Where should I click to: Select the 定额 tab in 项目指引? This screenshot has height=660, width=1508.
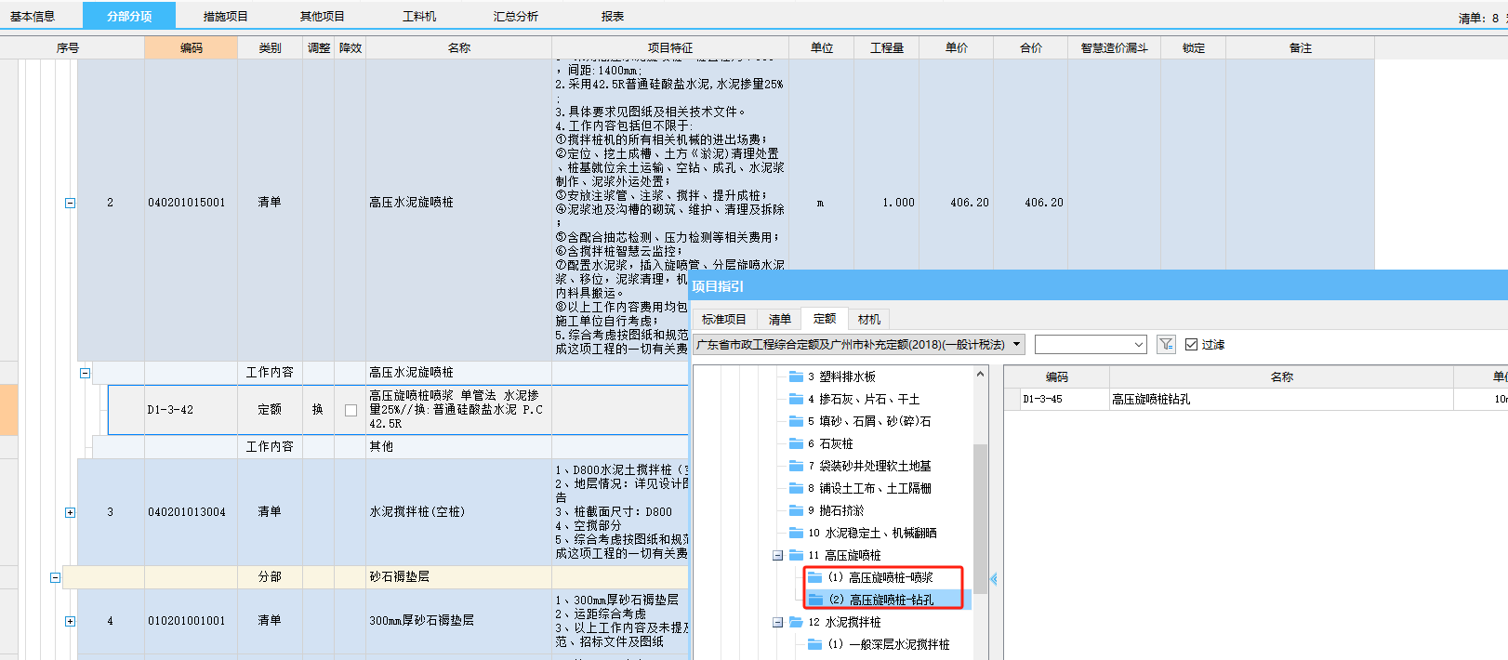(x=825, y=318)
